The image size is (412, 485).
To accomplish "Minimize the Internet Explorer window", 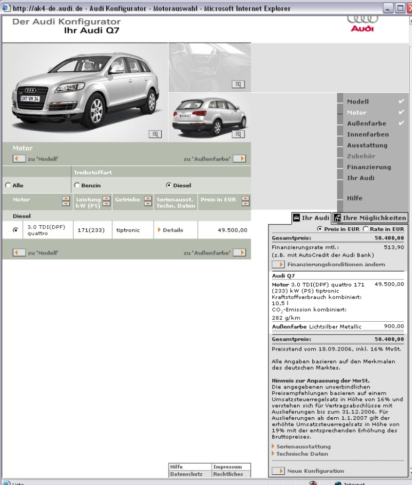I will [x=388, y=8].
